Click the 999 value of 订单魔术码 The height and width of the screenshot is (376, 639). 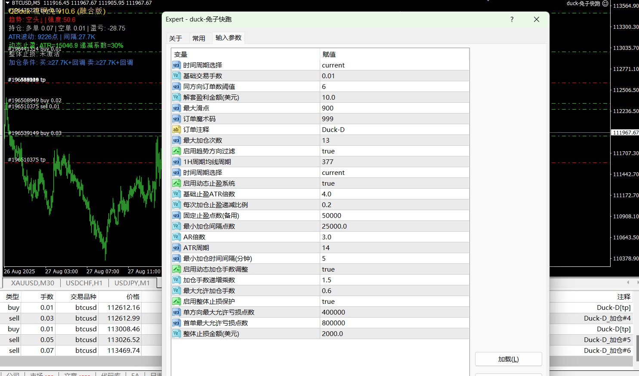click(395, 119)
